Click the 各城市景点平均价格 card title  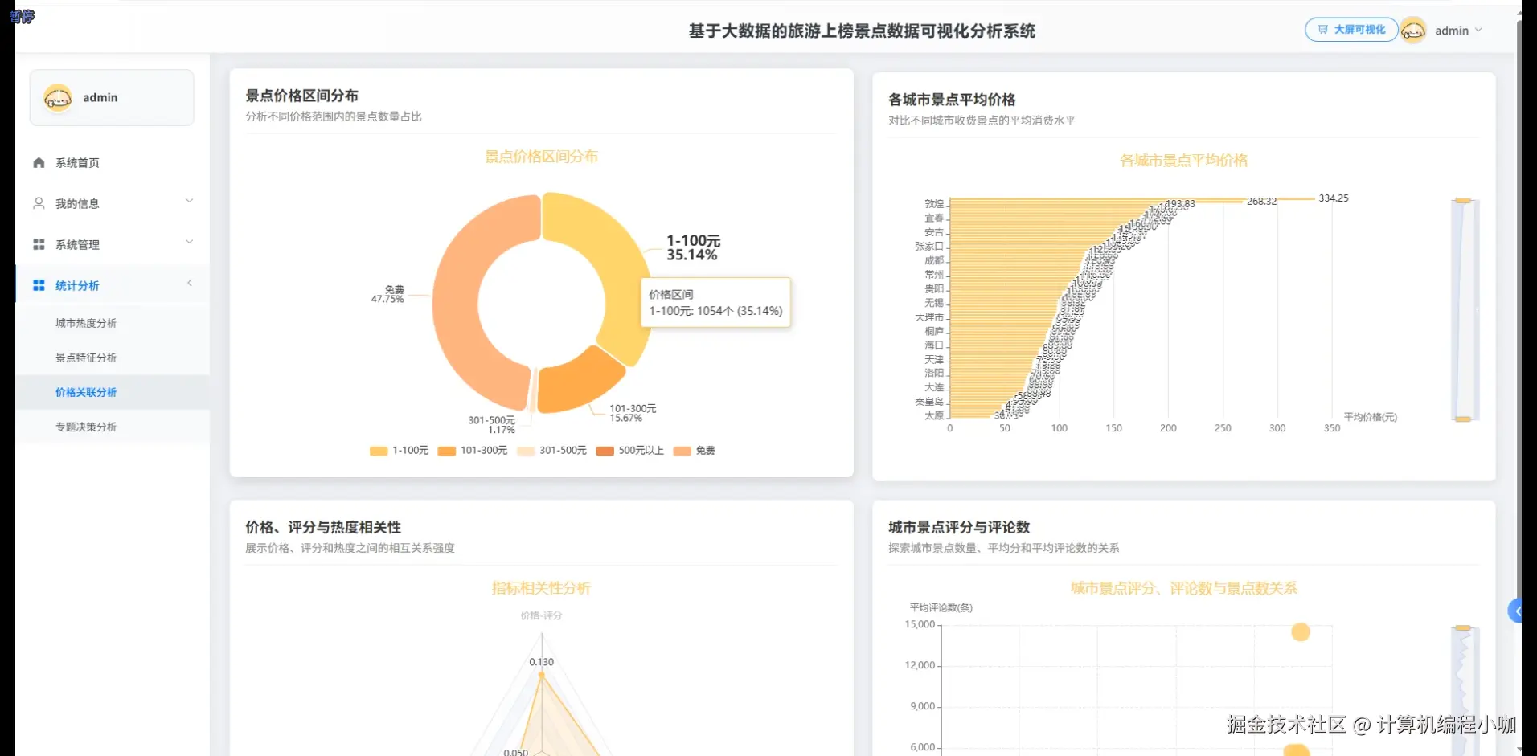click(952, 100)
